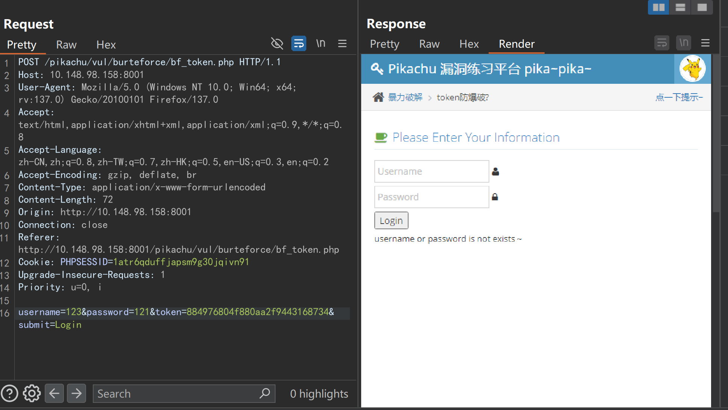Open help via question mark icon
This screenshot has width=728, height=410.
9,393
